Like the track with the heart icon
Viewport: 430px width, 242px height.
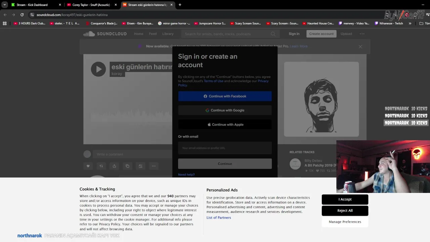(x=88, y=166)
